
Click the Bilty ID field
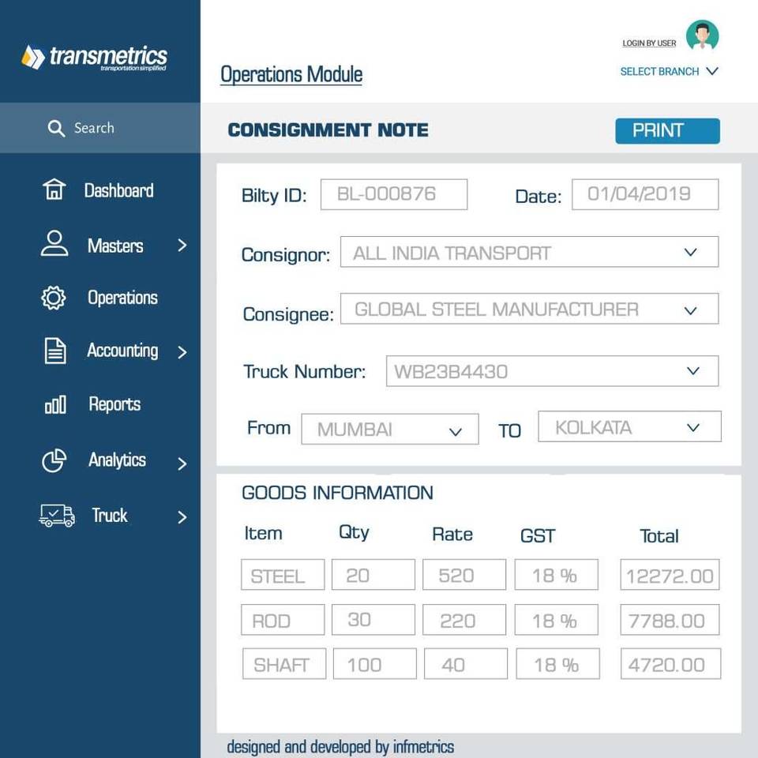pyautogui.click(x=394, y=194)
